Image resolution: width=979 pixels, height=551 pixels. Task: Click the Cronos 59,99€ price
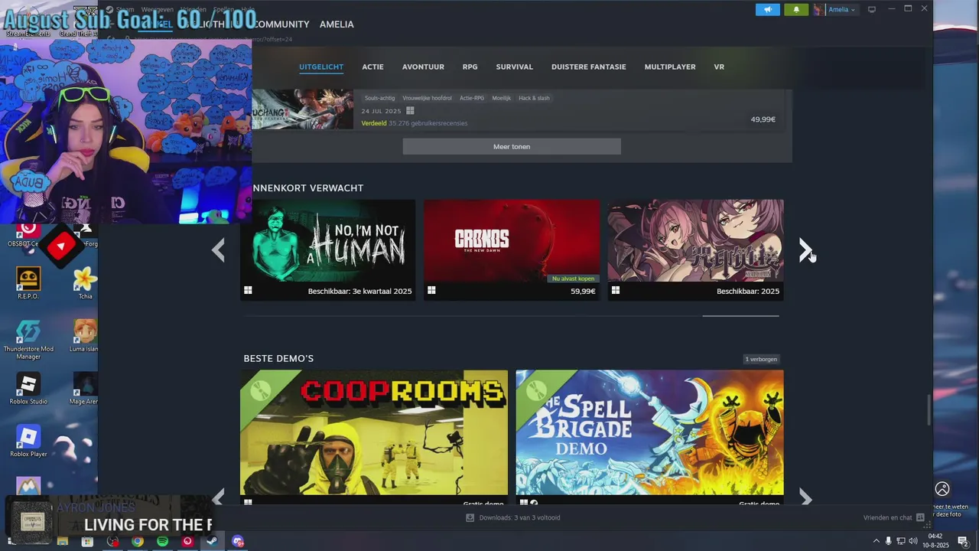tap(583, 291)
